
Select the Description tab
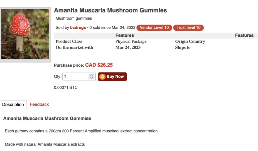13,105
